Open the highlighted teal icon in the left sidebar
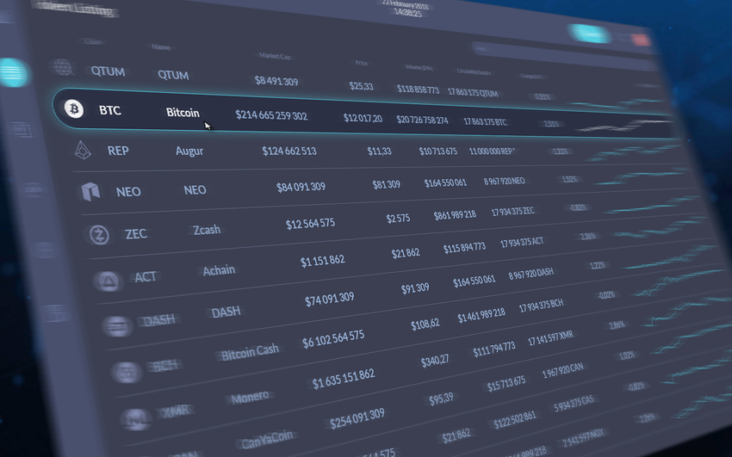Screen dimensions: 732x457 pos(14,73)
